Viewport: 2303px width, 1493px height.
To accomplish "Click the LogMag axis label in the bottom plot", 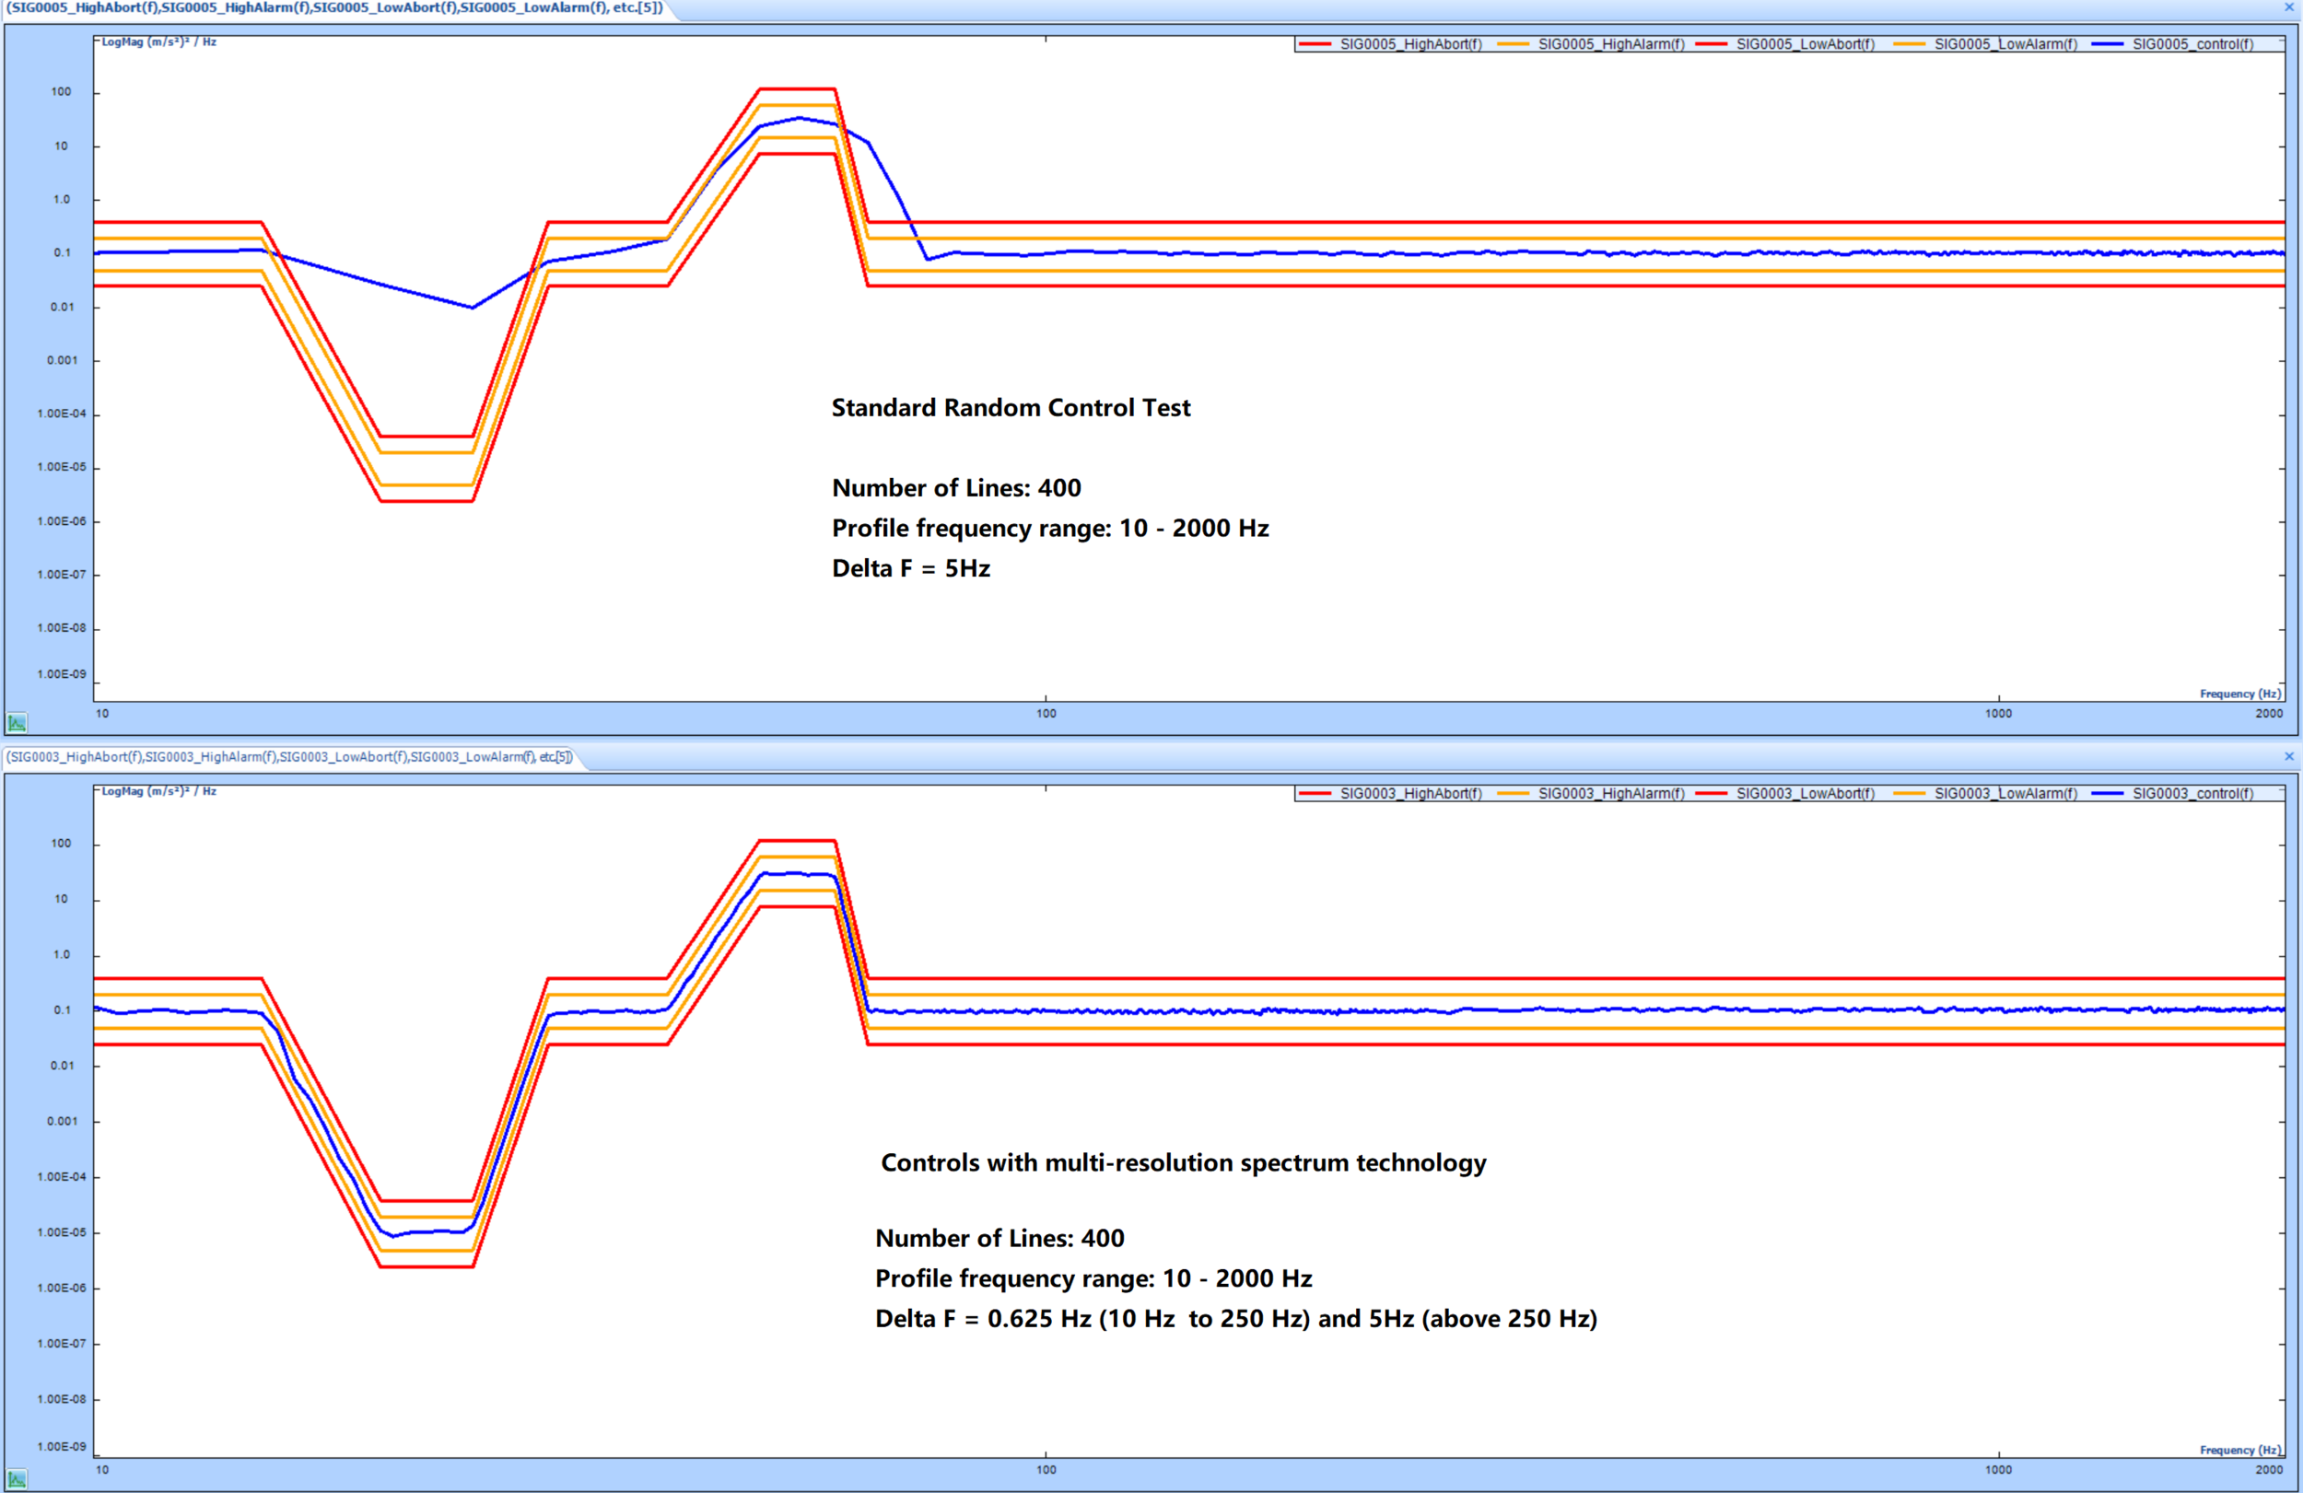I will [158, 791].
